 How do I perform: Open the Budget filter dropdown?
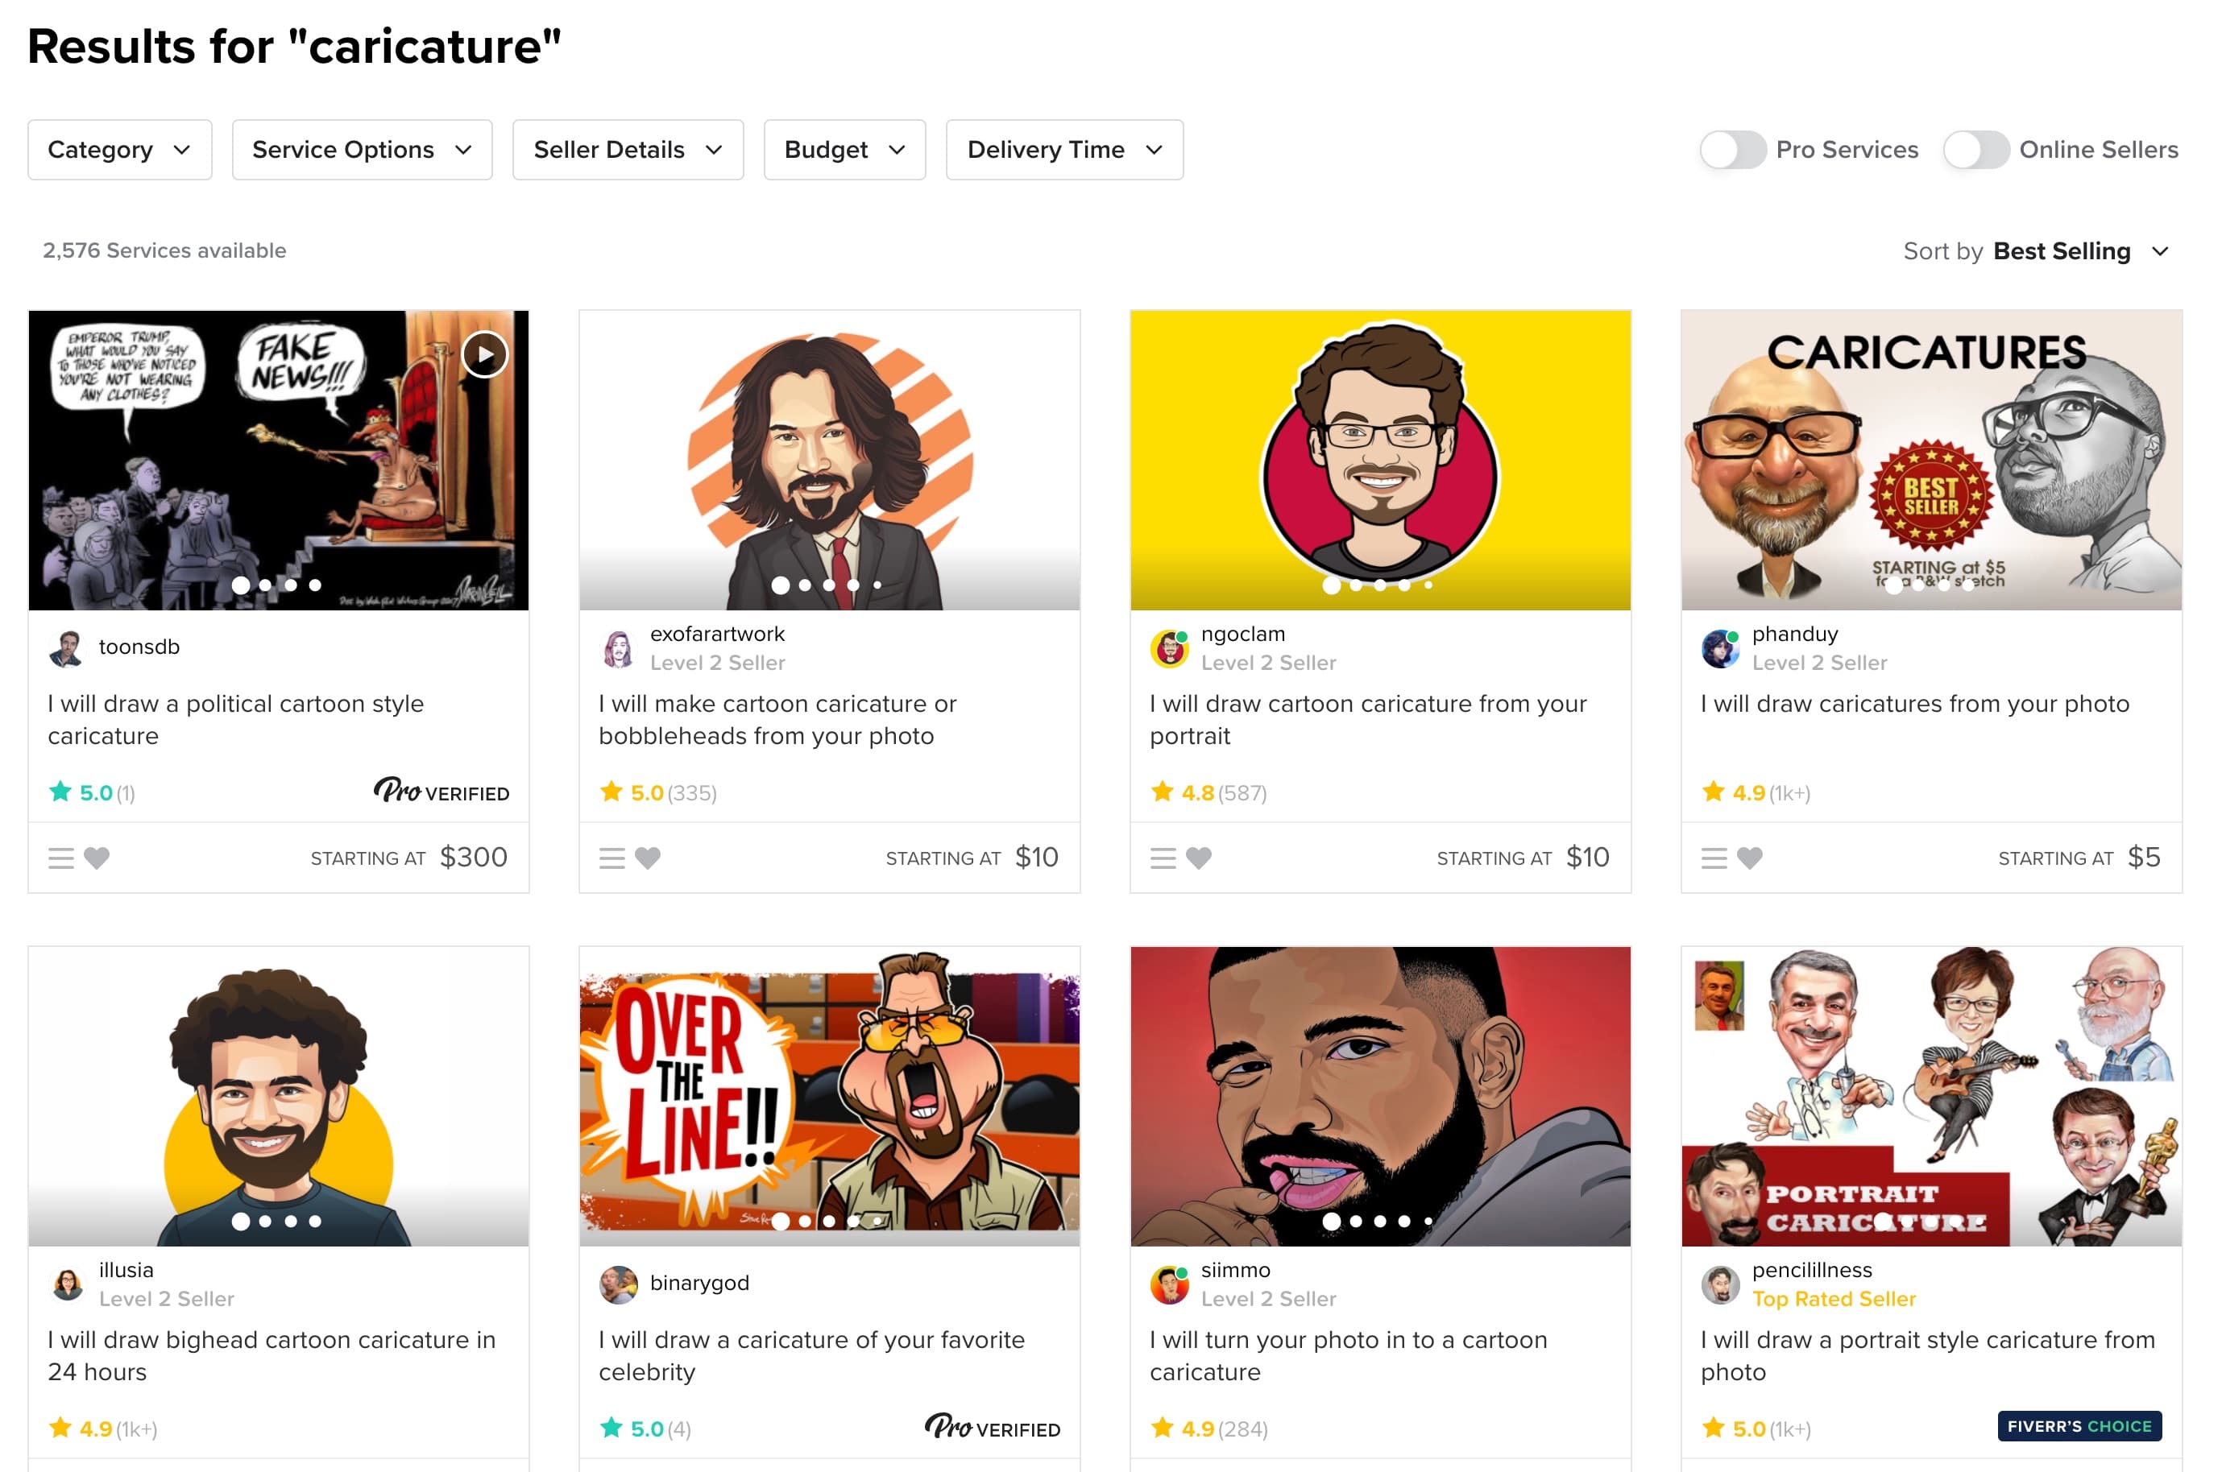point(844,151)
